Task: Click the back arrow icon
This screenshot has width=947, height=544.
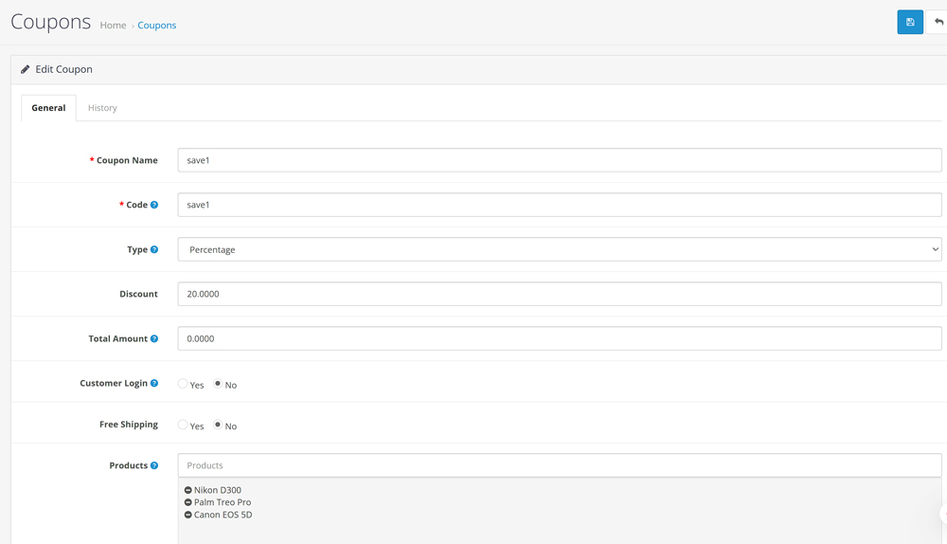Action: click(938, 22)
